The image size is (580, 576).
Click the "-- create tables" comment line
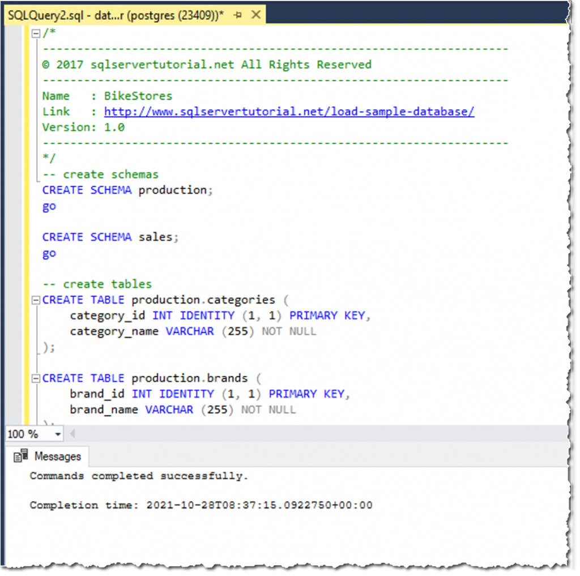(95, 284)
